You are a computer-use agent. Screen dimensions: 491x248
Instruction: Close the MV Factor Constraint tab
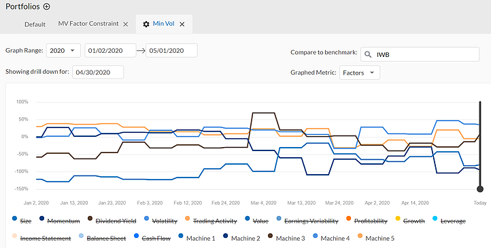pyautogui.click(x=126, y=24)
